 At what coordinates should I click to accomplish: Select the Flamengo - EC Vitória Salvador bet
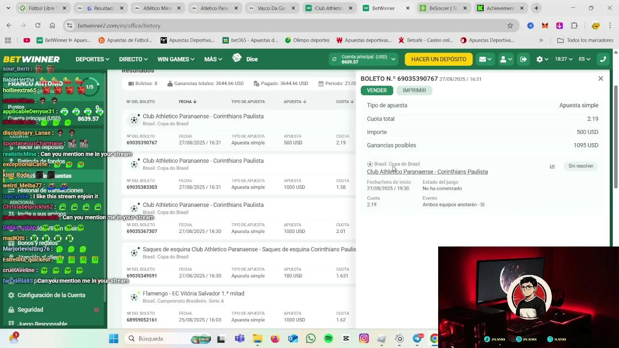coord(238,307)
